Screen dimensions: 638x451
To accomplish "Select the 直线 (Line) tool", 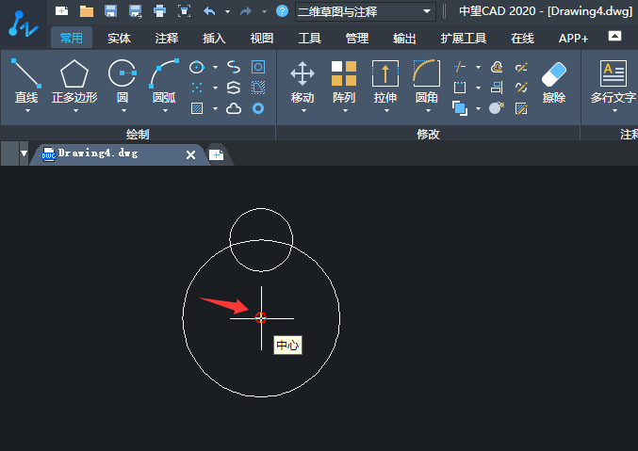I will (26, 81).
